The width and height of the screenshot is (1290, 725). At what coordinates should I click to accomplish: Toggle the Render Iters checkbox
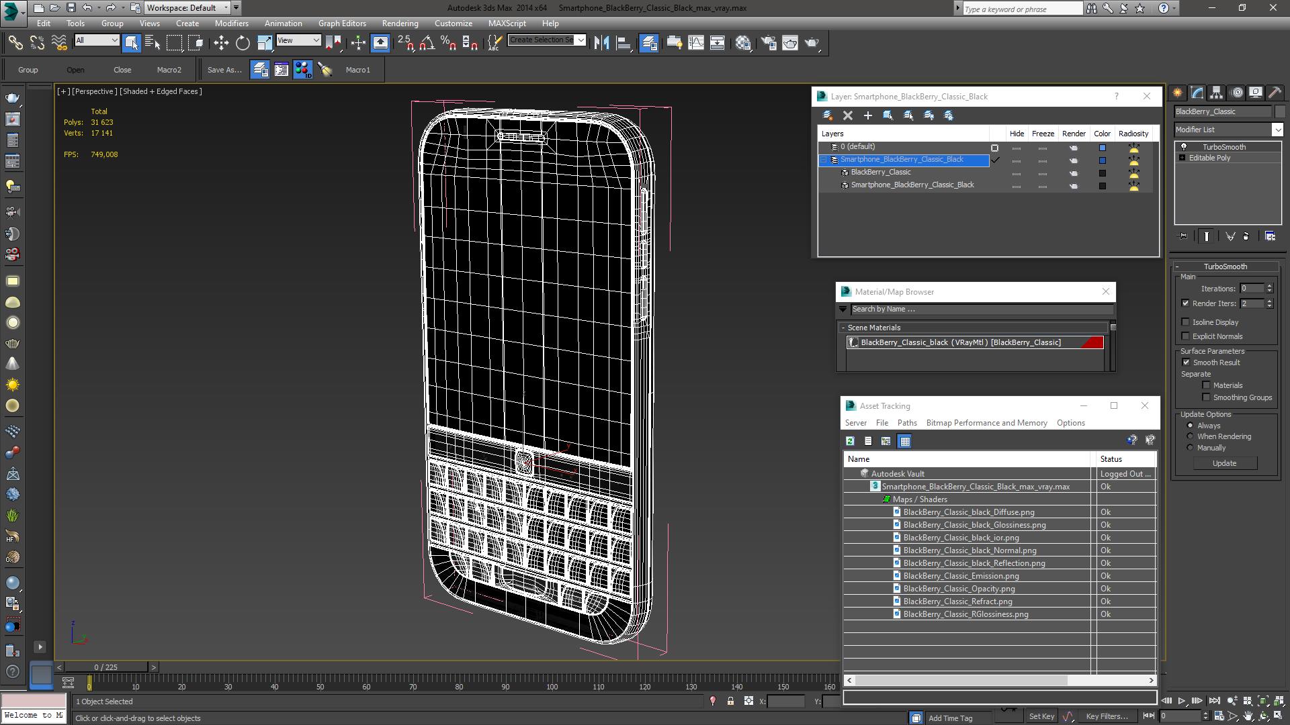point(1186,303)
